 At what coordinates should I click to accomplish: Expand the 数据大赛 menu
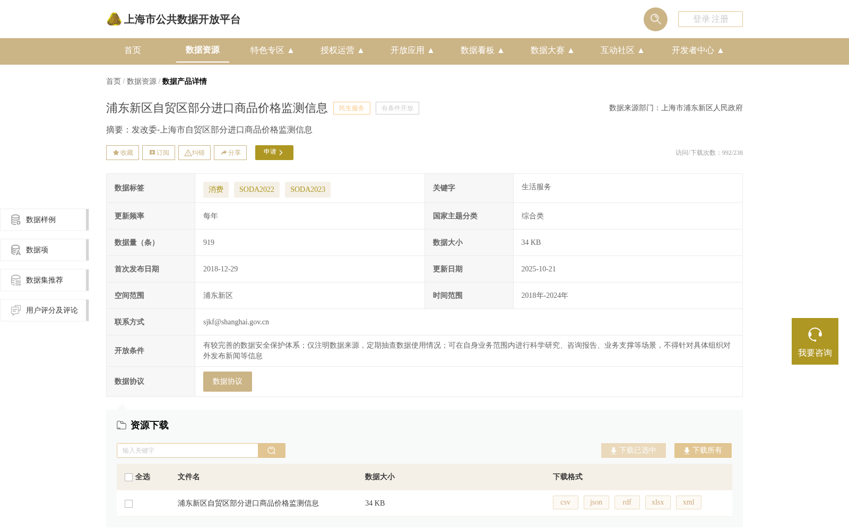coord(552,50)
